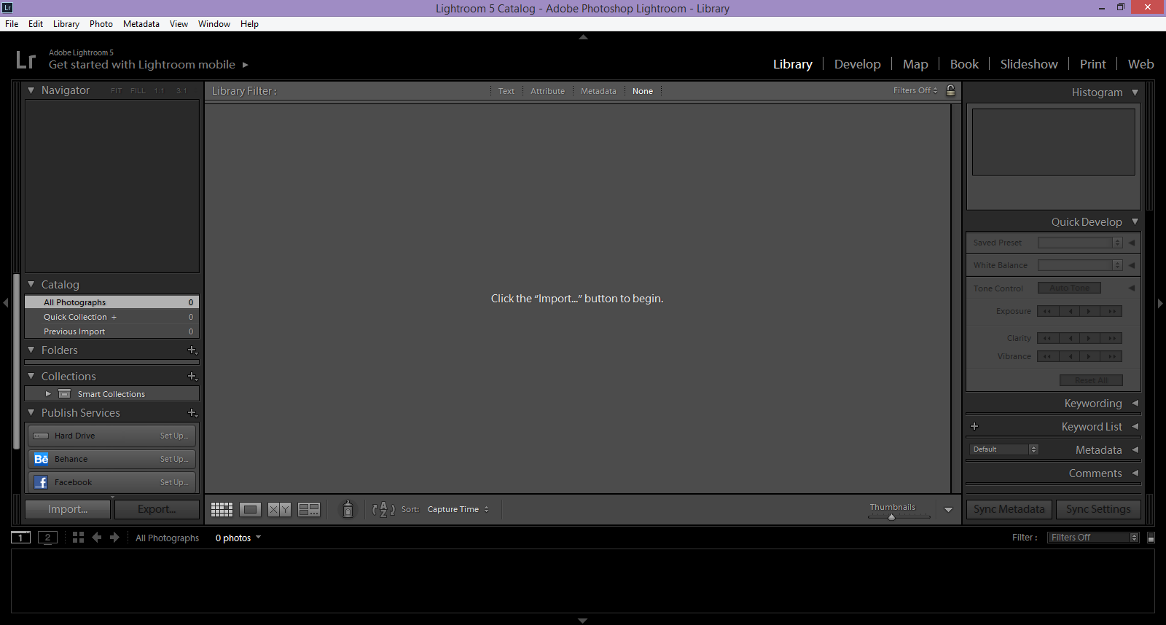Select Survey view icon
The height and width of the screenshot is (625, 1166).
pos(309,510)
